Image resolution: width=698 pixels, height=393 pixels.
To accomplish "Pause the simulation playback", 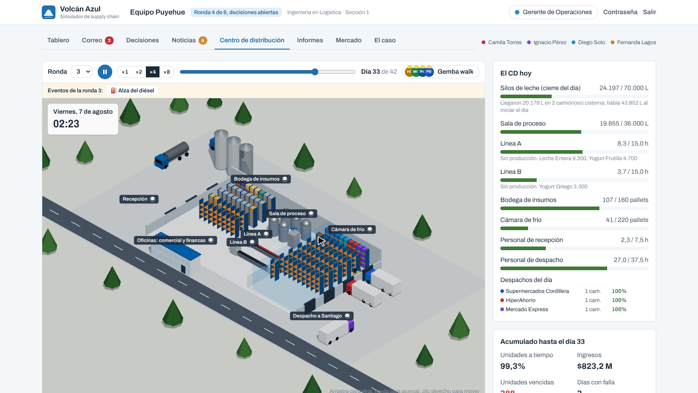I will click(x=105, y=72).
